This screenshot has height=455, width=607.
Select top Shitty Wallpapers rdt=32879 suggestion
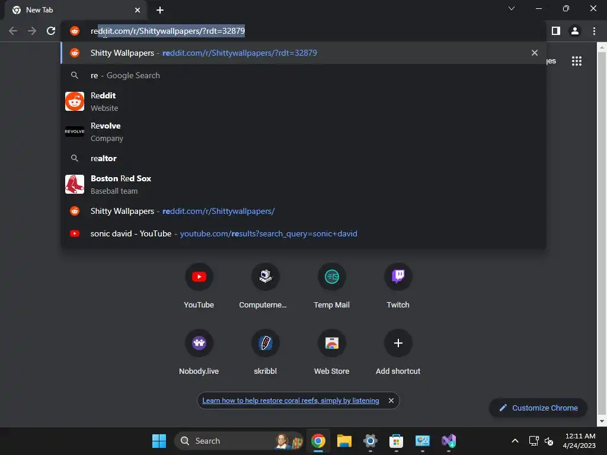303,53
